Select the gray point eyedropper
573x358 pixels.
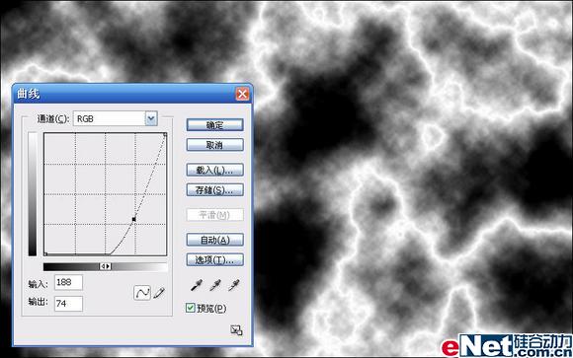215,285
